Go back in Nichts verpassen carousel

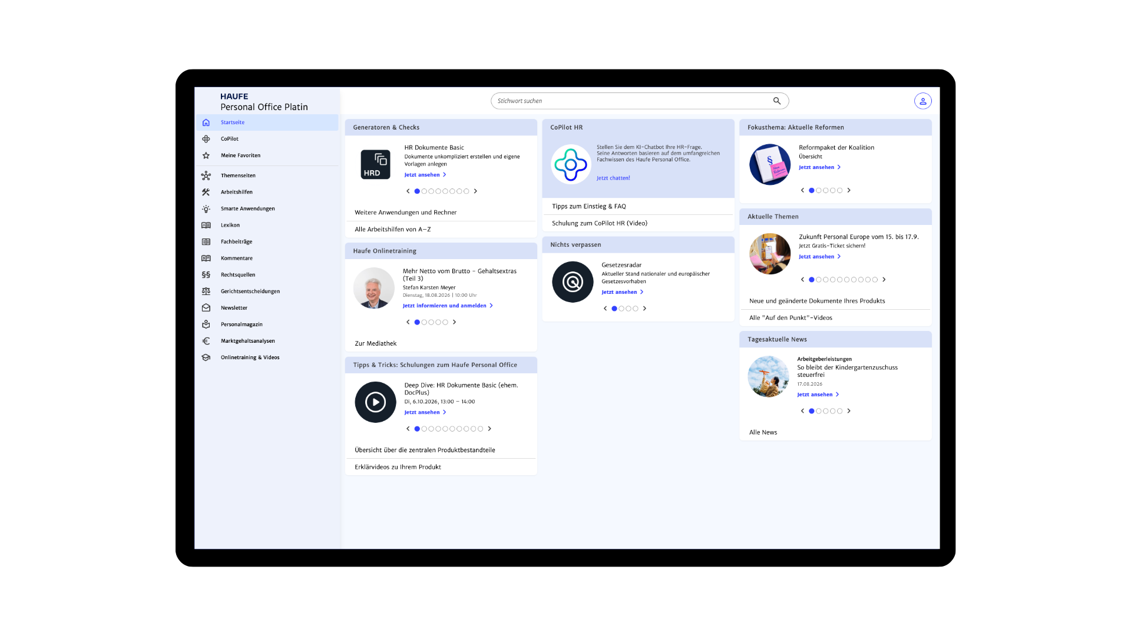pos(605,309)
